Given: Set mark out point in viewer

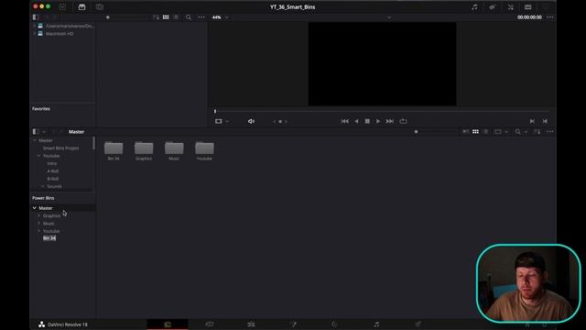Looking at the screenshot, I should [x=545, y=121].
